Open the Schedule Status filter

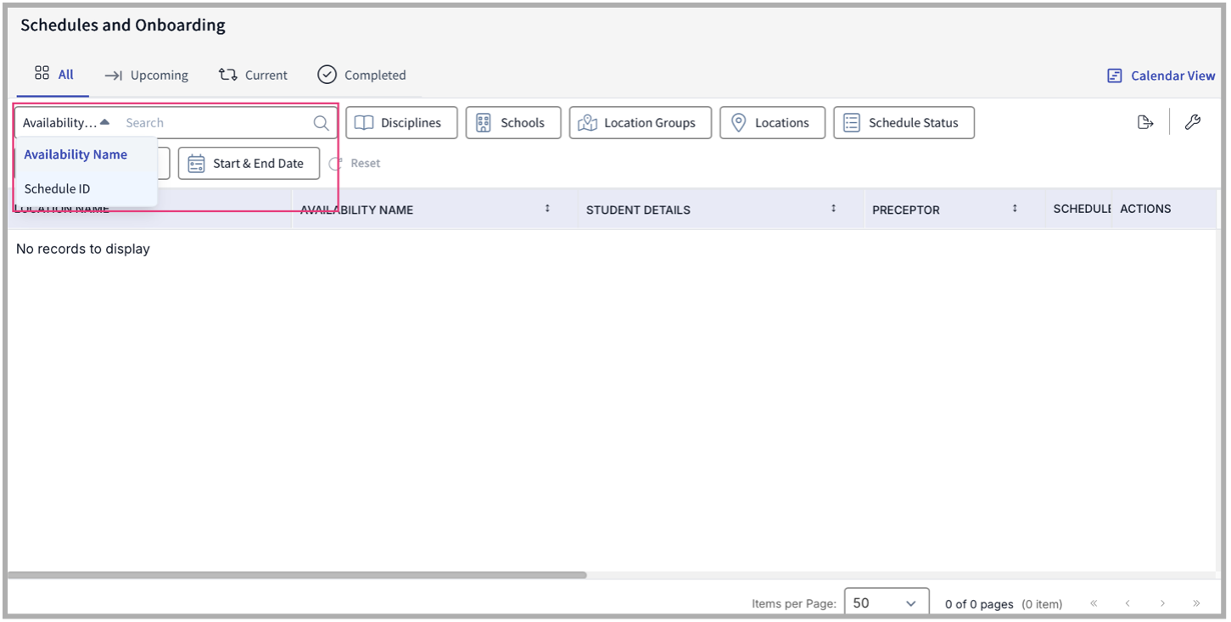click(904, 123)
